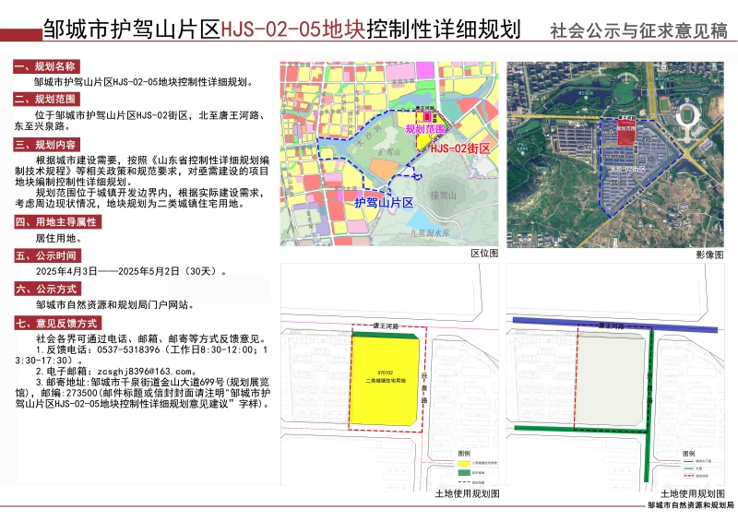Image resolution: width=738 pixels, height=521 pixels.
Task: Click the green strip atop the yellow parcel
Action: coord(385,335)
